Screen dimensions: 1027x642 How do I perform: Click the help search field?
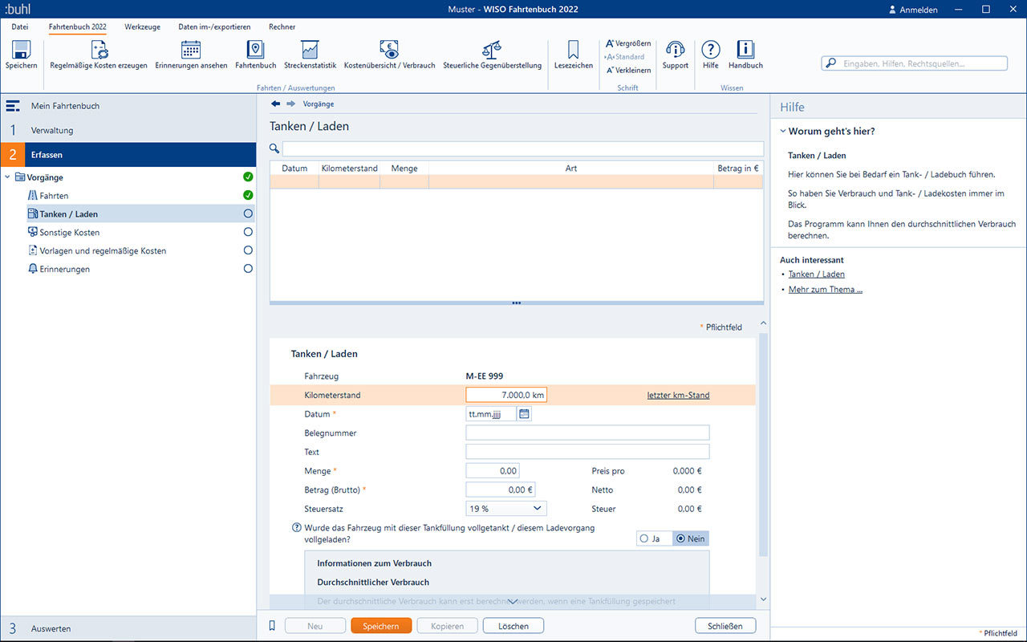pyautogui.click(x=915, y=63)
